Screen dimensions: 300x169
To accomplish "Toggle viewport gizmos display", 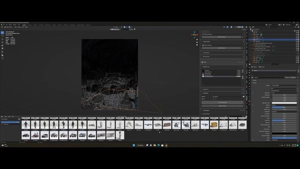I will click(x=227, y=27).
